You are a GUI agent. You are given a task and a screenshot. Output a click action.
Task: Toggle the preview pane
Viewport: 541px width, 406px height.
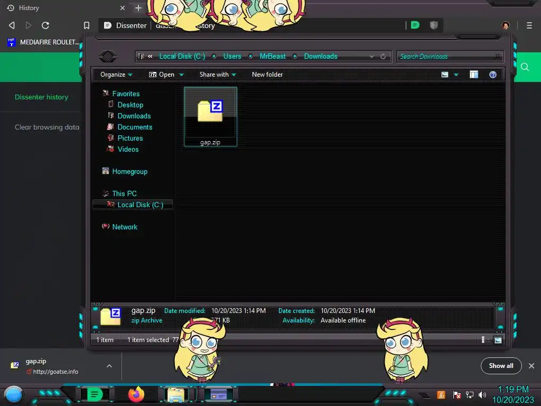tap(474, 75)
